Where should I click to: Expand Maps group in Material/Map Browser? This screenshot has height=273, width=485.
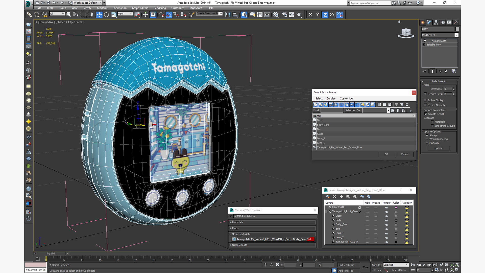pyautogui.click(x=273, y=228)
